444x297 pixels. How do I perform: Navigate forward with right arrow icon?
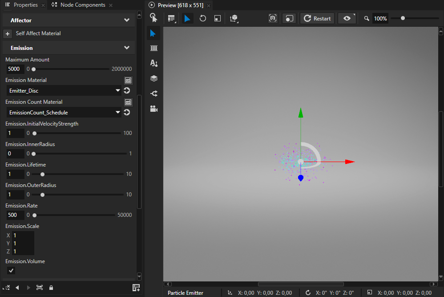click(x=28, y=288)
